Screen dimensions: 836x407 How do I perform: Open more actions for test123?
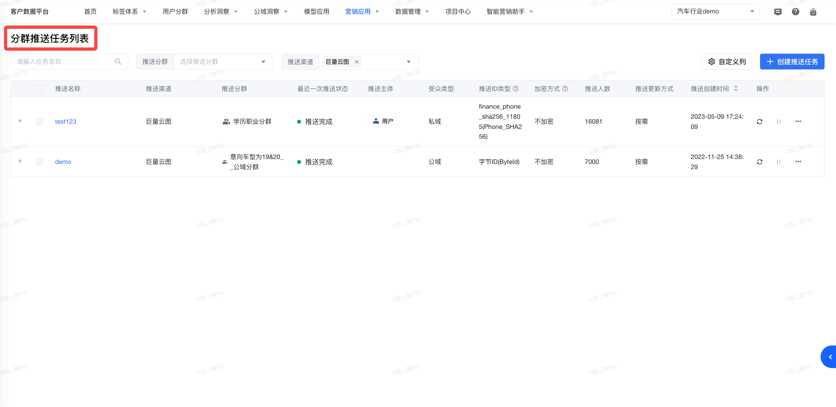(798, 121)
